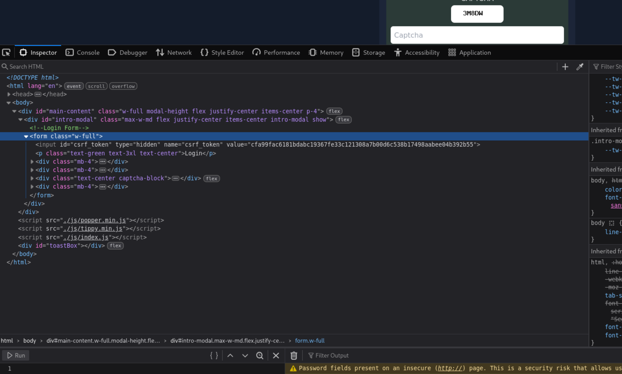The image size is (622, 374).
Task: Toggle flex badge on captcha-block div
Action: (x=212, y=179)
